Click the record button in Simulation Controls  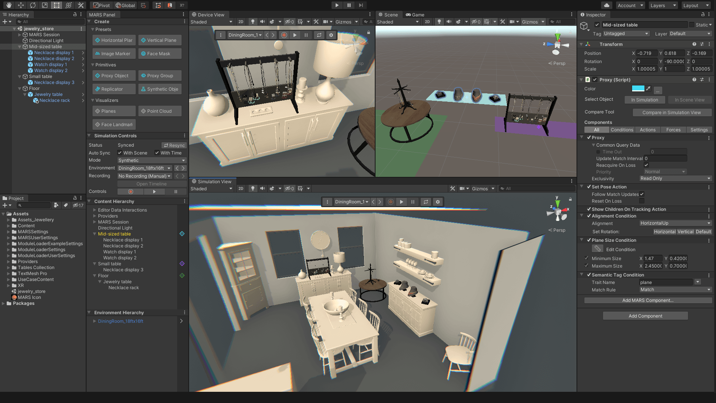point(130,191)
